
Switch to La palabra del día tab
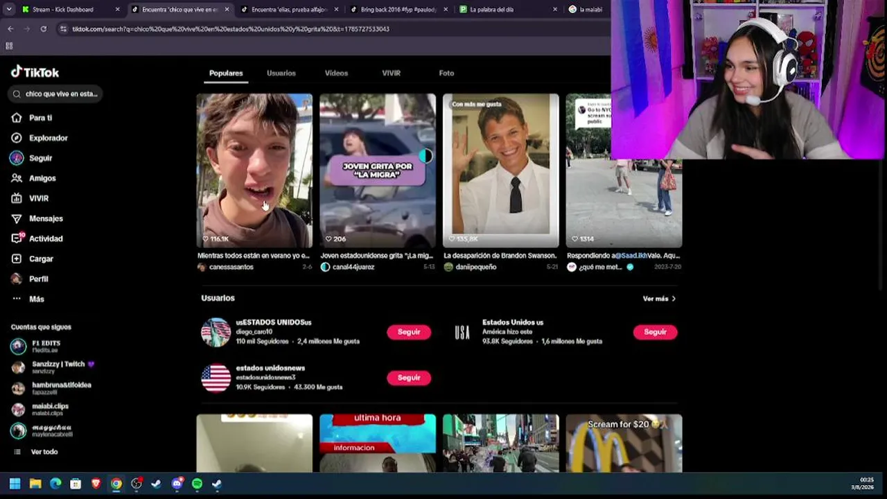[509, 10]
